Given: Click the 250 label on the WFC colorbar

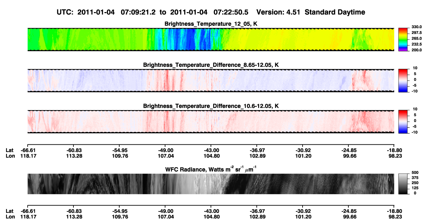Looking at the screenshot, I should point(415,183).
